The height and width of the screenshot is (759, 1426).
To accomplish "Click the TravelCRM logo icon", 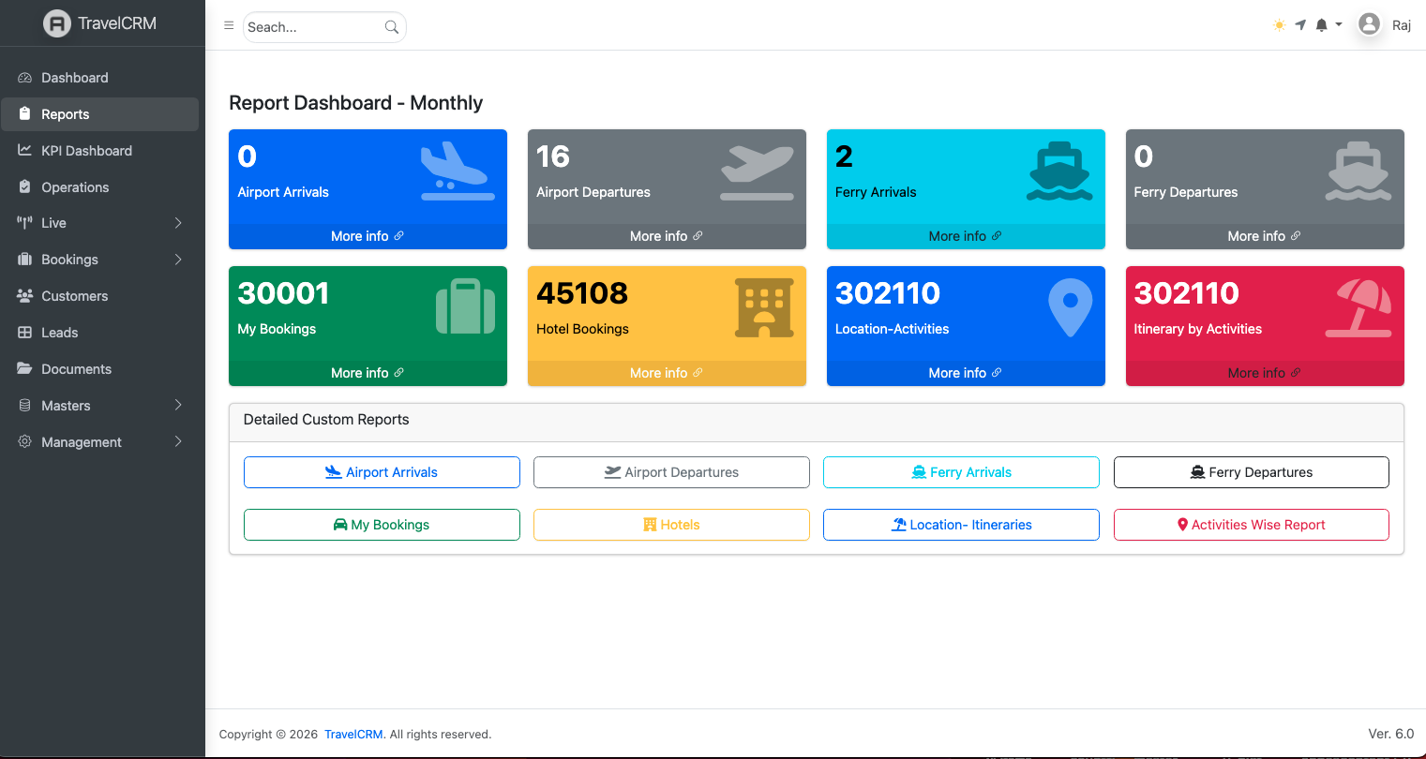I will pyautogui.click(x=57, y=23).
